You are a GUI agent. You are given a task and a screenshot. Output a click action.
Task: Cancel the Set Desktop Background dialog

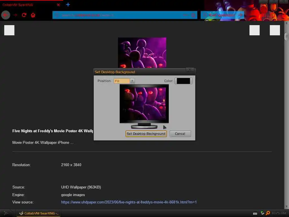tap(180, 134)
